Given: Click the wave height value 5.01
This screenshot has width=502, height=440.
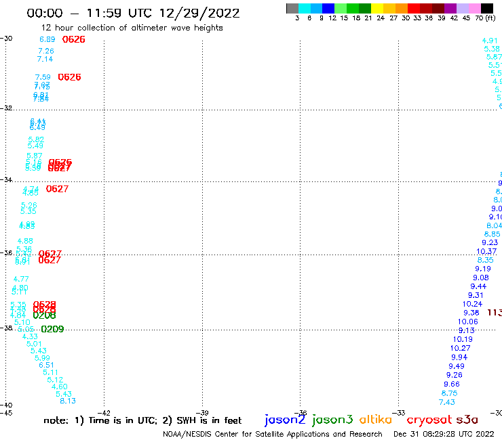Looking at the screenshot, I should 34,344.
